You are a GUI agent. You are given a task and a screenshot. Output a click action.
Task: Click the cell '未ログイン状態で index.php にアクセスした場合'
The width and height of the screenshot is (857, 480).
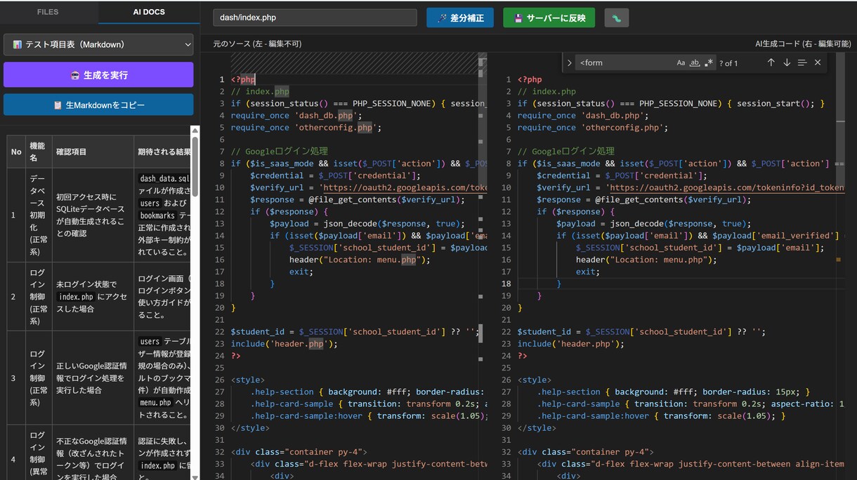point(93,297)
